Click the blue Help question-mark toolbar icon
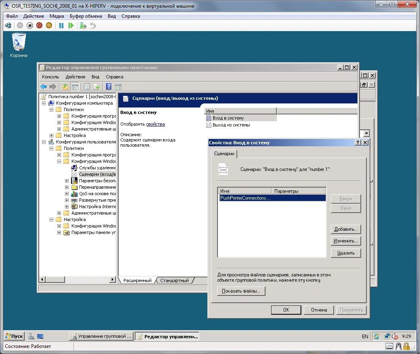The height and width of the screenshot is (354, 420). (109, 86)
